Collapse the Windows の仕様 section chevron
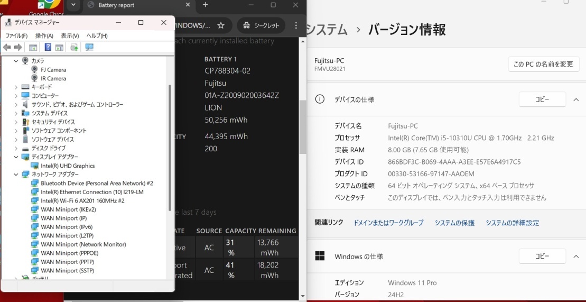 (x=576, y=257)
